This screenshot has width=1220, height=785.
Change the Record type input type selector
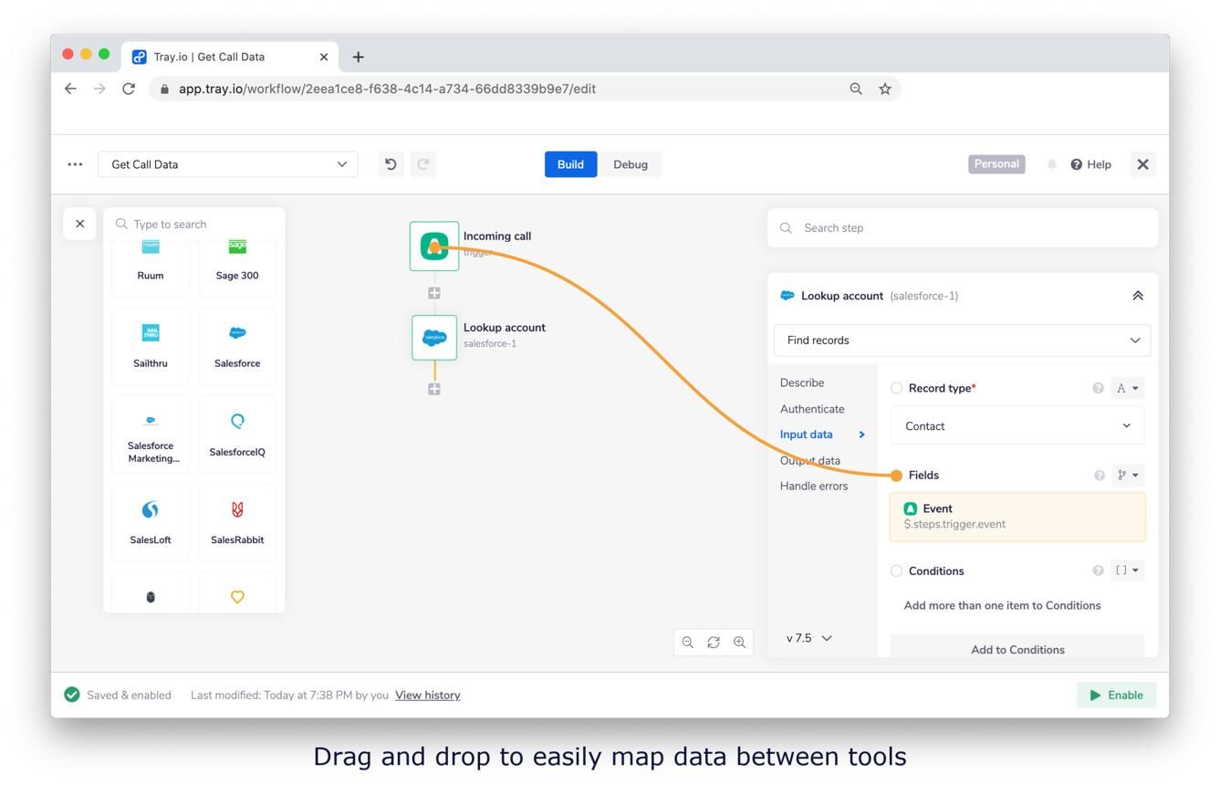tap(1128, 388)
